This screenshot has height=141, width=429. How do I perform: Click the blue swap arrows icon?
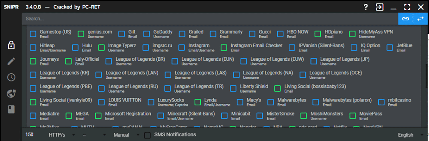[x=420, y=19]
